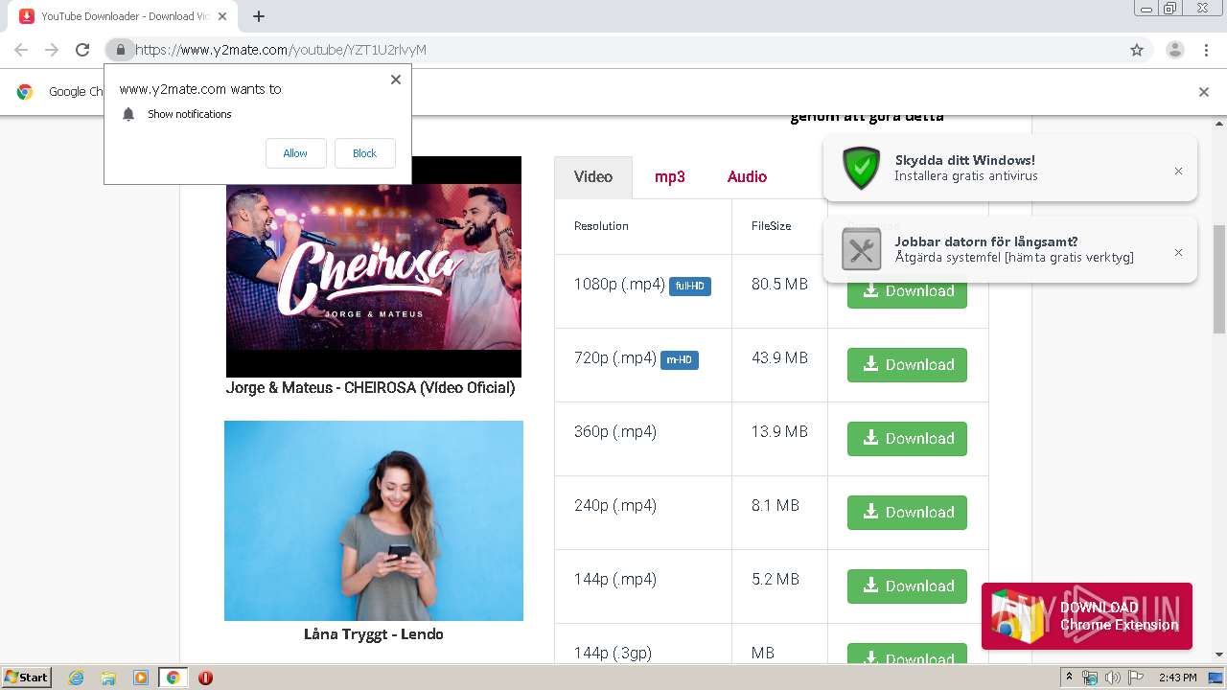Click the volume speaker tray icon
1227x690 pixels.
pos(1112,678)
